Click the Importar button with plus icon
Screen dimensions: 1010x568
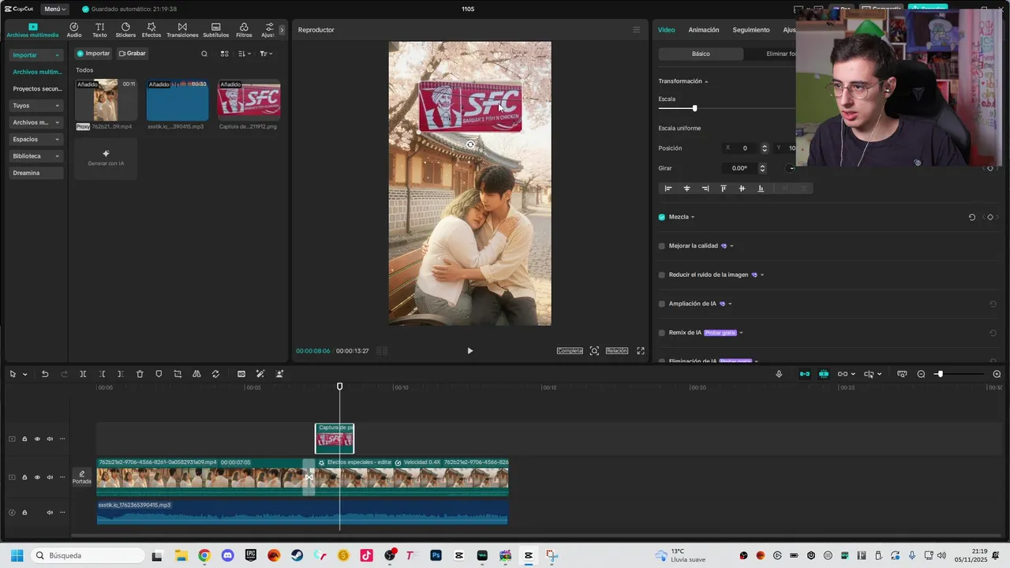pos(93,54)
